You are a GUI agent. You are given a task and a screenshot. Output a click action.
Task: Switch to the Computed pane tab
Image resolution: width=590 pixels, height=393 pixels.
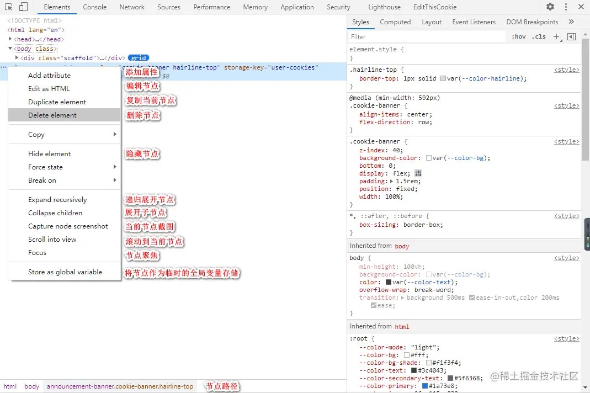395,22
